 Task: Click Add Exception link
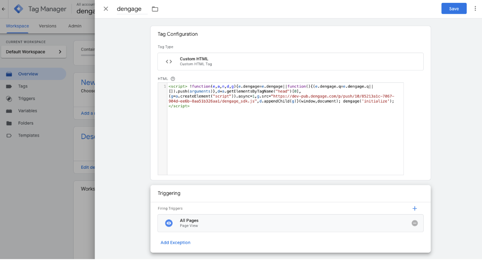pyautogui.click(x=175, y=243)
